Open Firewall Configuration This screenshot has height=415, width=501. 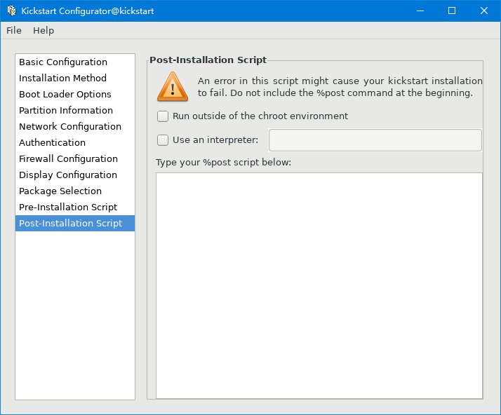tap(75, 158)
